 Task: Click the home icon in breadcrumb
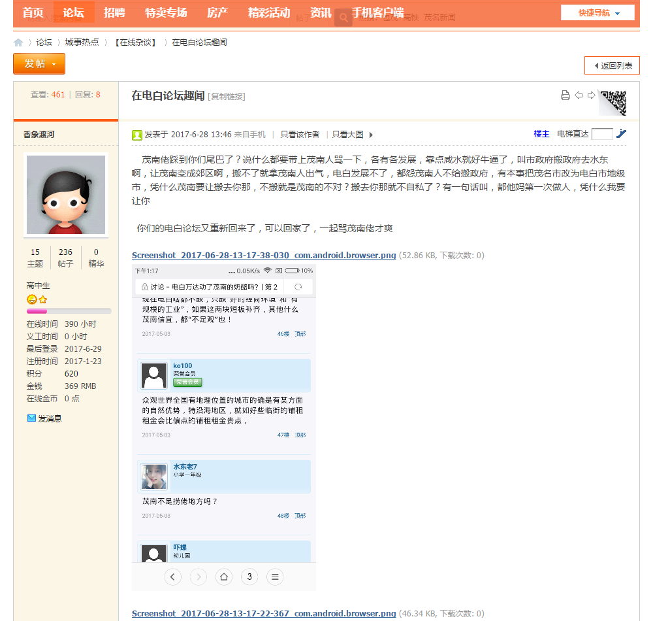pos(18,42)
